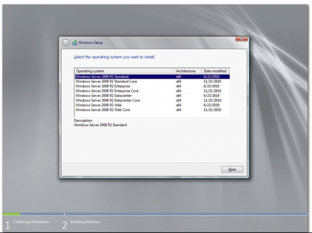Click the Date modified column header

[x=216, y=71]
